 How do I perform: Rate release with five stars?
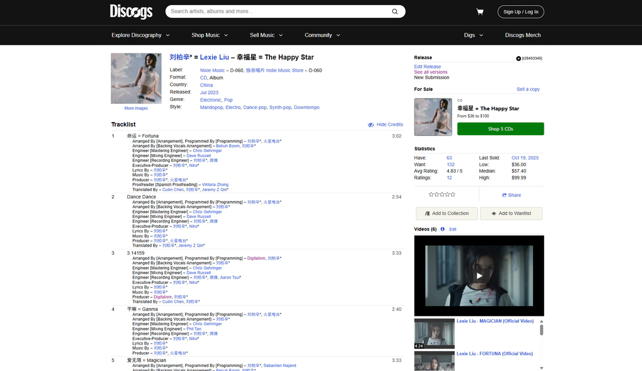(453, 195)
